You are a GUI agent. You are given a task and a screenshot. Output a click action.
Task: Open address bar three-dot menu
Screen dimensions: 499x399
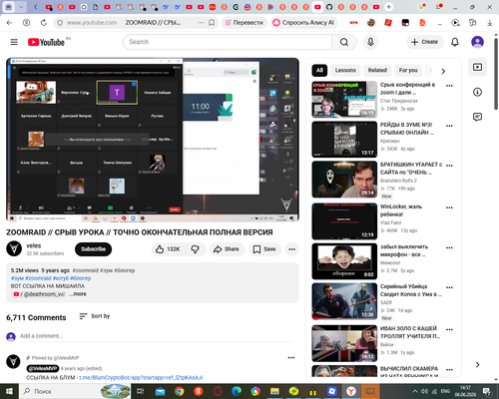coord(201,23)
